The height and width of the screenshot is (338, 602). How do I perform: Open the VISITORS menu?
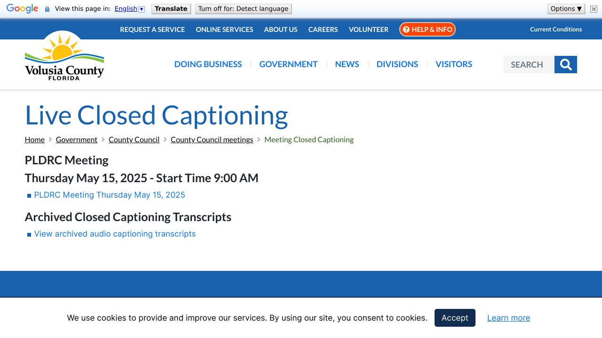(x=454, y=64)
